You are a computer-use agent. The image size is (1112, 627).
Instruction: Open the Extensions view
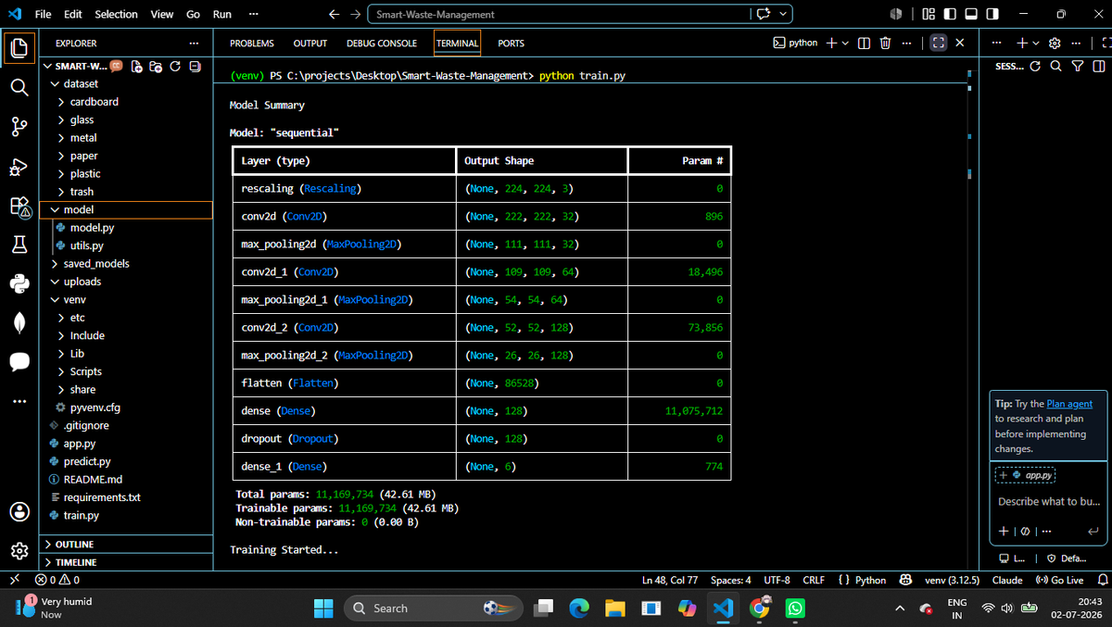[19, 207]
